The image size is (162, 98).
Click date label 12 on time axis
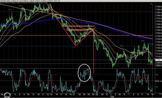pos(48,94)
